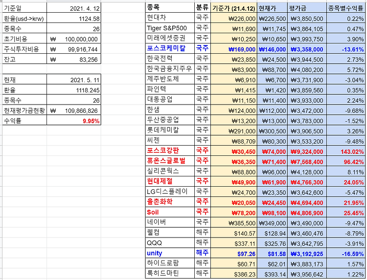
Task: Select the 초기비용 value 100,000,000
Action: [x=74, y=39]
